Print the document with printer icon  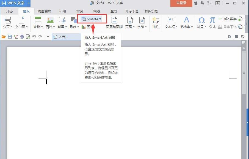point(22,37)
